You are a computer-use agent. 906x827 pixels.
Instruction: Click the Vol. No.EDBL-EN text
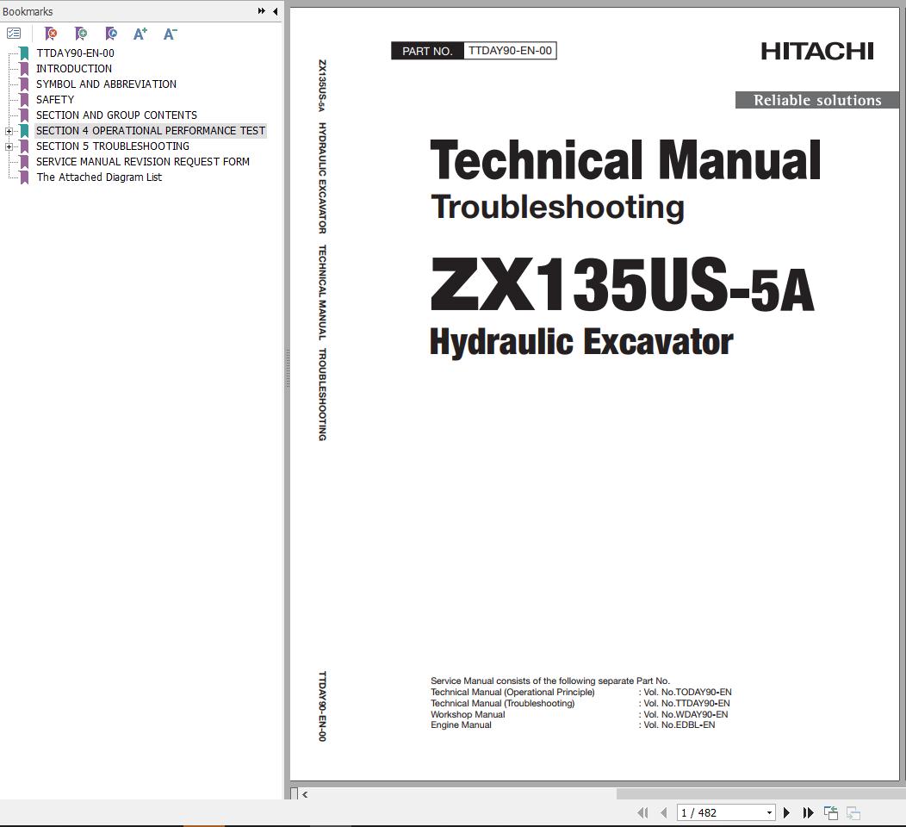(679, 725)
